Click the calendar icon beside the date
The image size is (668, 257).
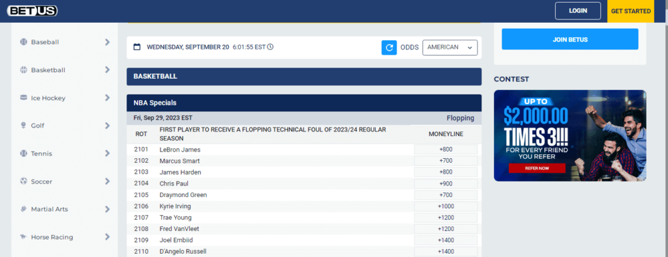(x=137, y=47)
